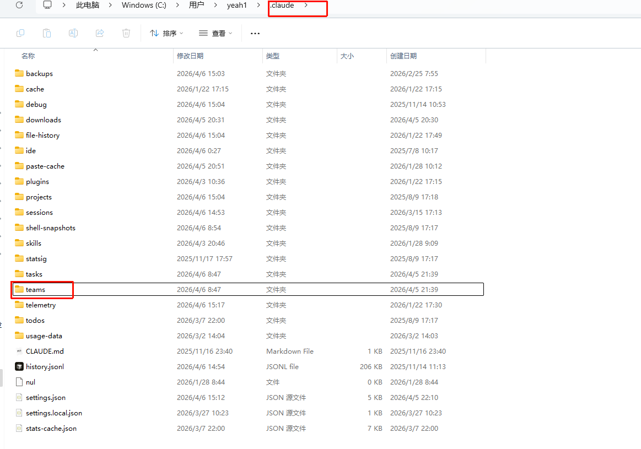Open the 排序 sort dropdown
641x449 pixels.
point(166,33)
